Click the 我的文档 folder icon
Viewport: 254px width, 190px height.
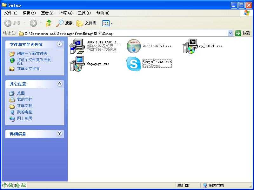(12, 100)
